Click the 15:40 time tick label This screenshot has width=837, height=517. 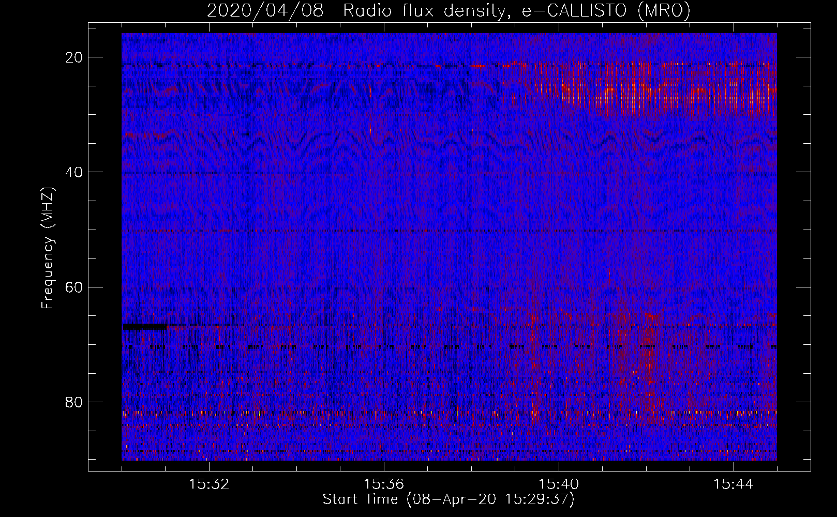tap(559, 484)
